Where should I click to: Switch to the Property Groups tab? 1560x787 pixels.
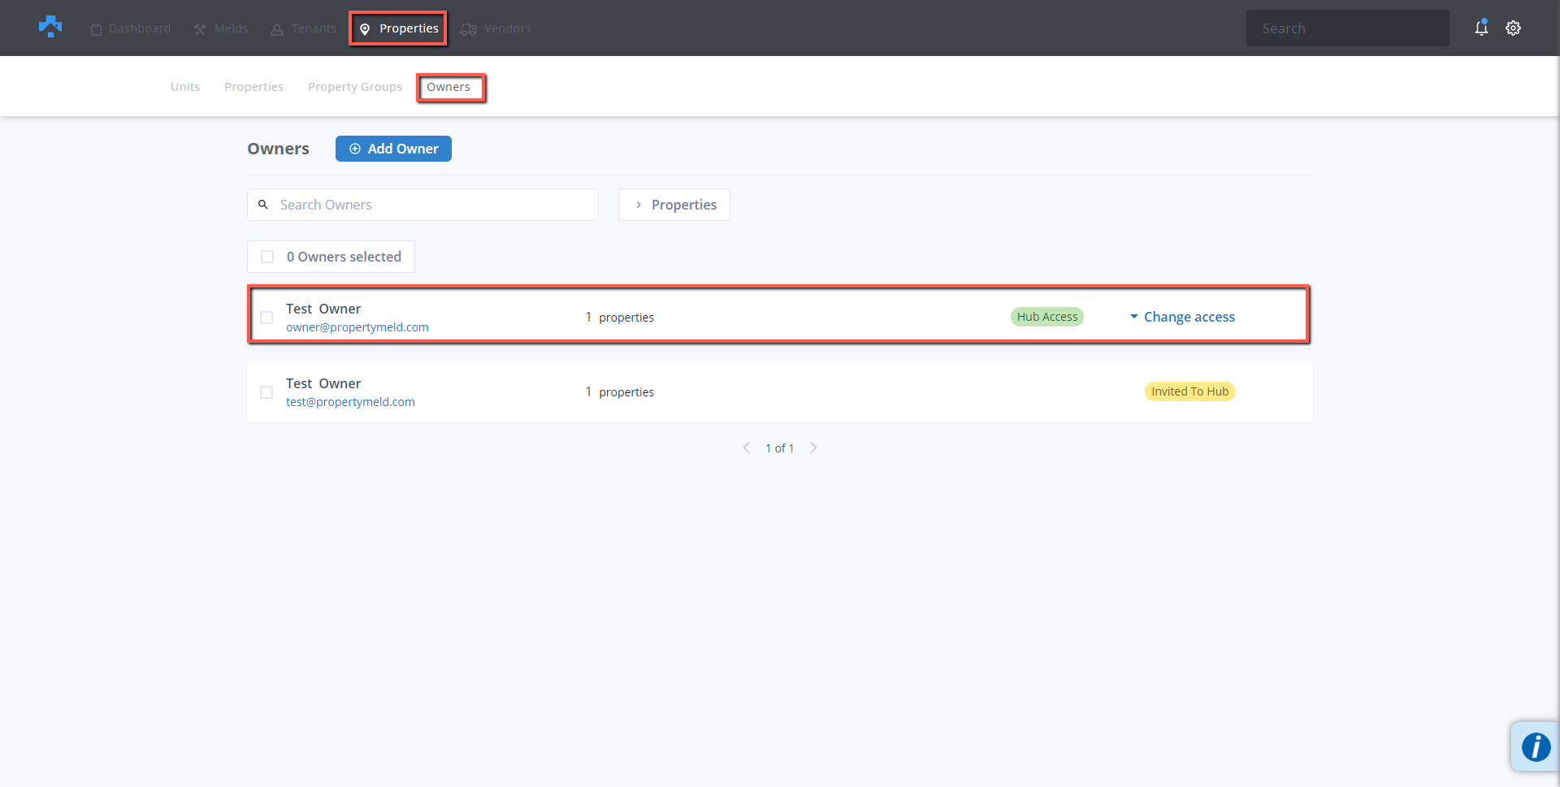pyautogui.click(x=355, y=87)
